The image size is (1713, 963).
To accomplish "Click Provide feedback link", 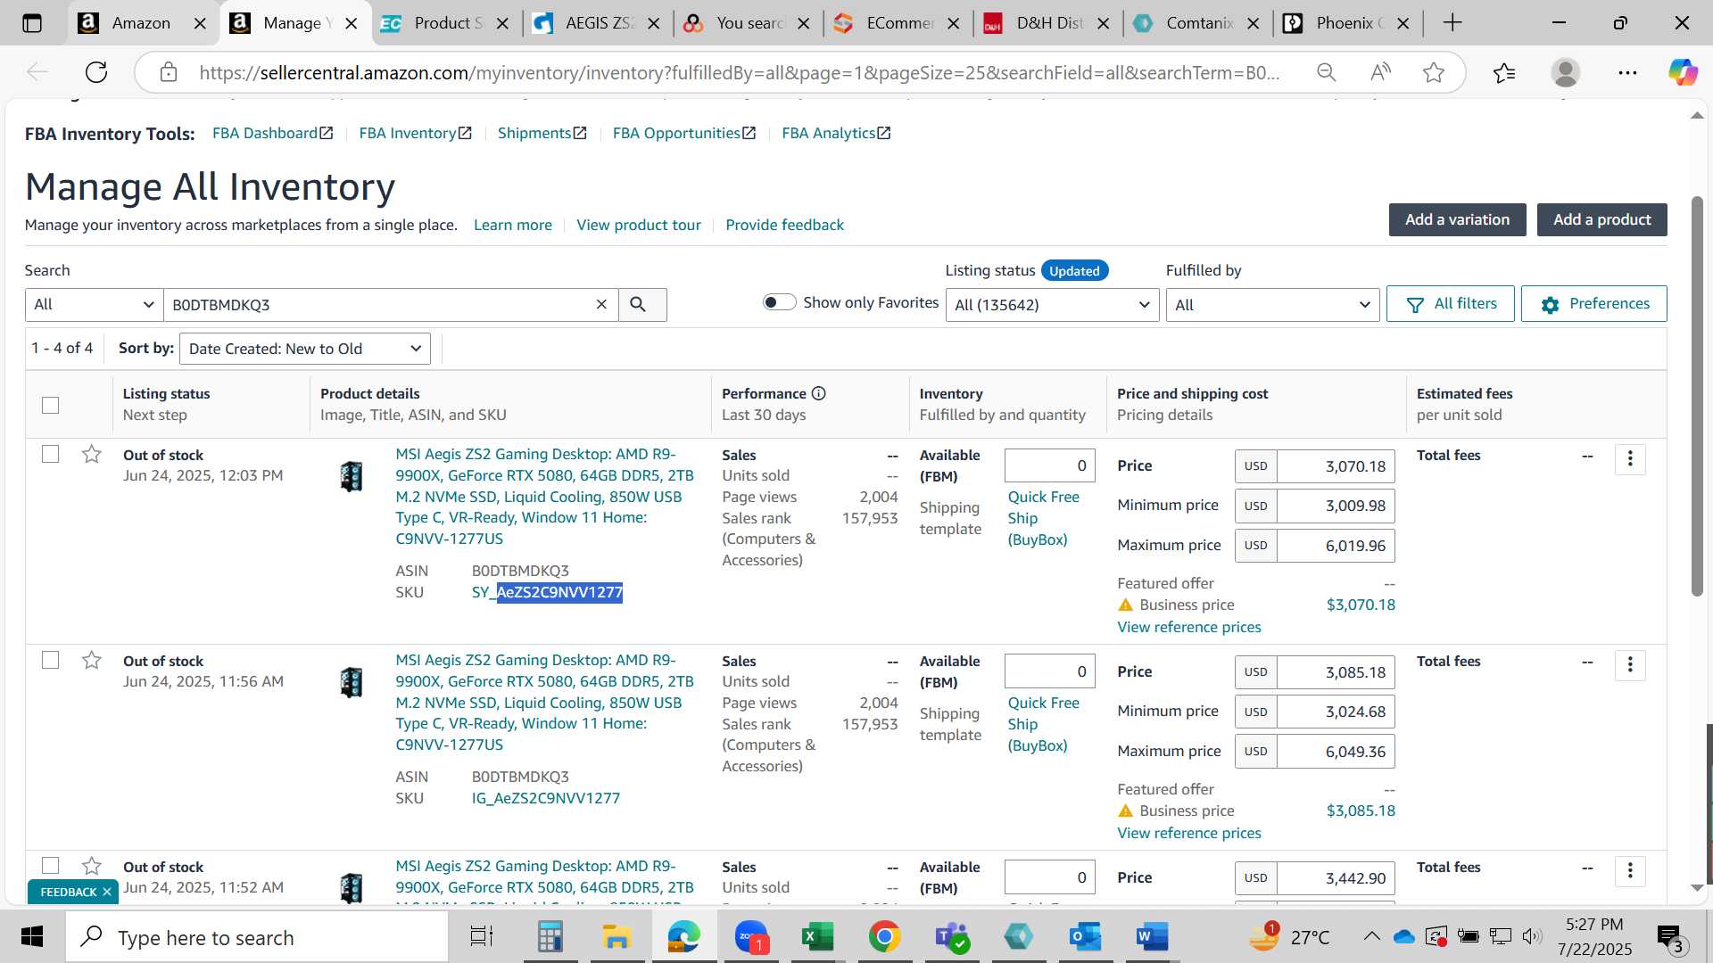I will click(784, 225).
